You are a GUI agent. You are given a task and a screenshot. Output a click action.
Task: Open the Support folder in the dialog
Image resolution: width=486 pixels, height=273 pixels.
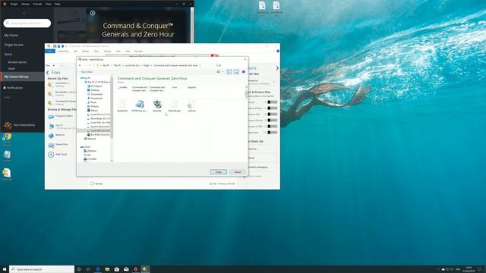191,87
